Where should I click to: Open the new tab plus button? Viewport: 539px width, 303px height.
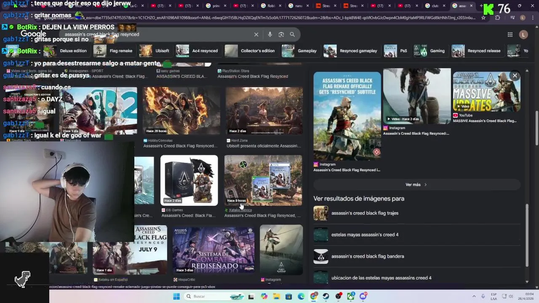[x=480, y=6]
